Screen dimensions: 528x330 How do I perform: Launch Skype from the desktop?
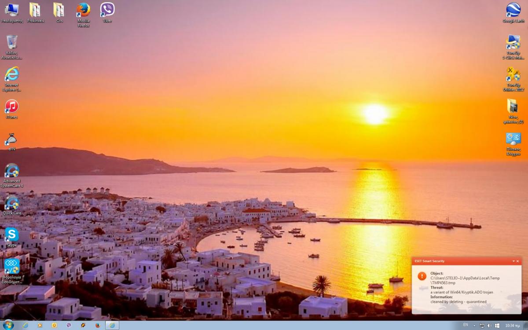click(12, 238)
